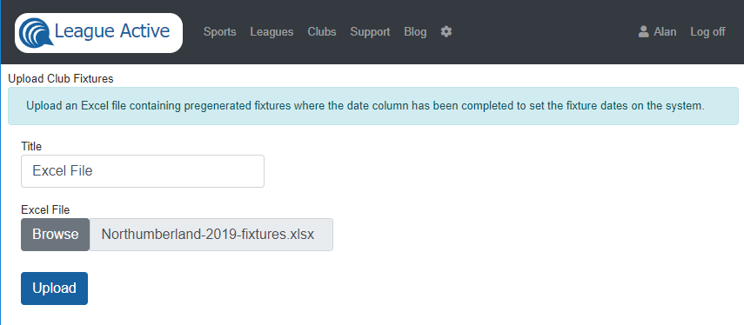Visit the Support page link
The height and width of the screenshot is (325, 744).
[370, 32]
